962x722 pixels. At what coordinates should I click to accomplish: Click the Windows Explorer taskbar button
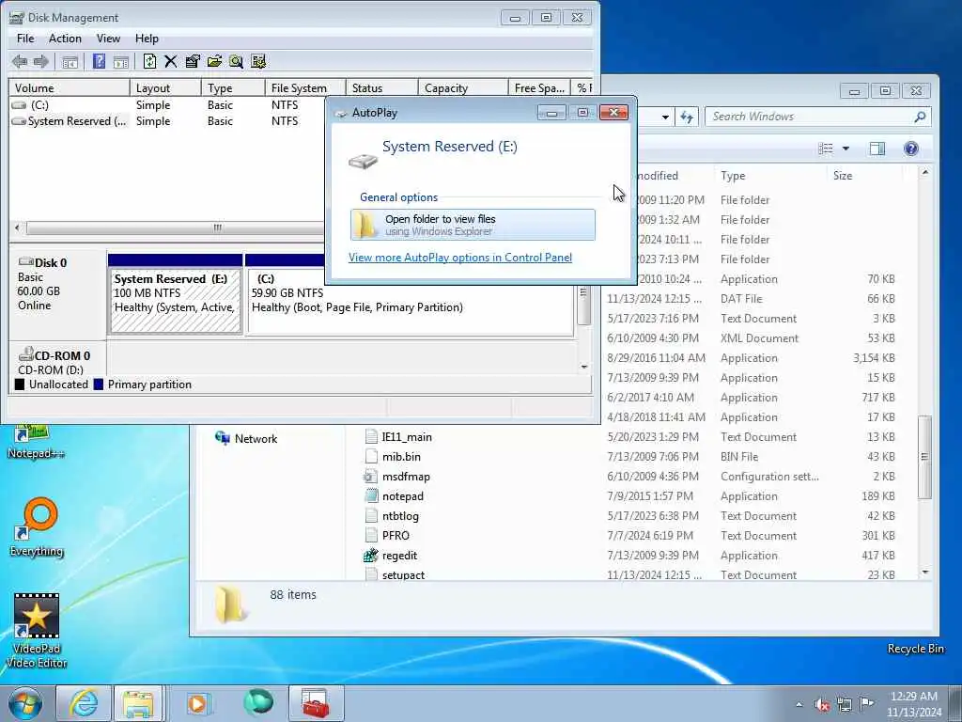[138, 703]
